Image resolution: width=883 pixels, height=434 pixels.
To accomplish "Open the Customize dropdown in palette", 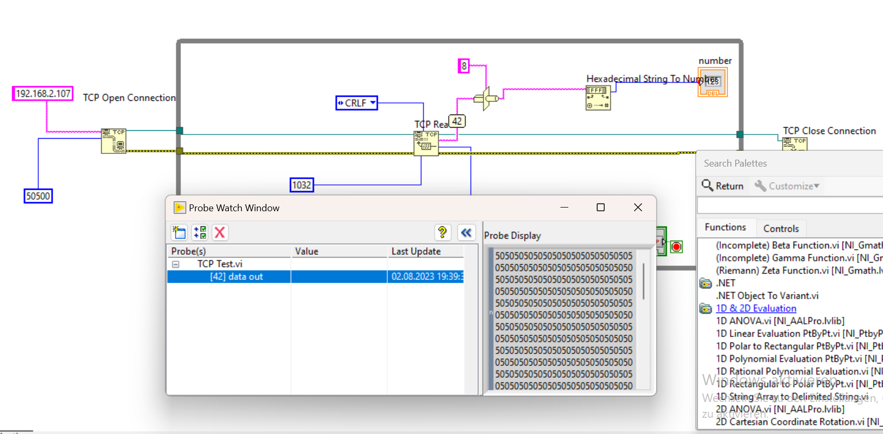I will click(787, 186).
